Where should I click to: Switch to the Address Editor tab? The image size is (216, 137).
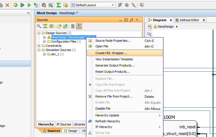[x=189, y=20]
